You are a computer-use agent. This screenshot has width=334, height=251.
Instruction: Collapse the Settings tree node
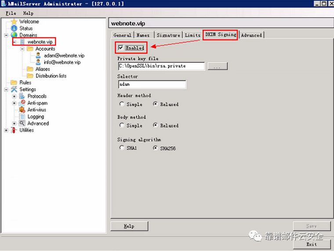coord(6,90)
